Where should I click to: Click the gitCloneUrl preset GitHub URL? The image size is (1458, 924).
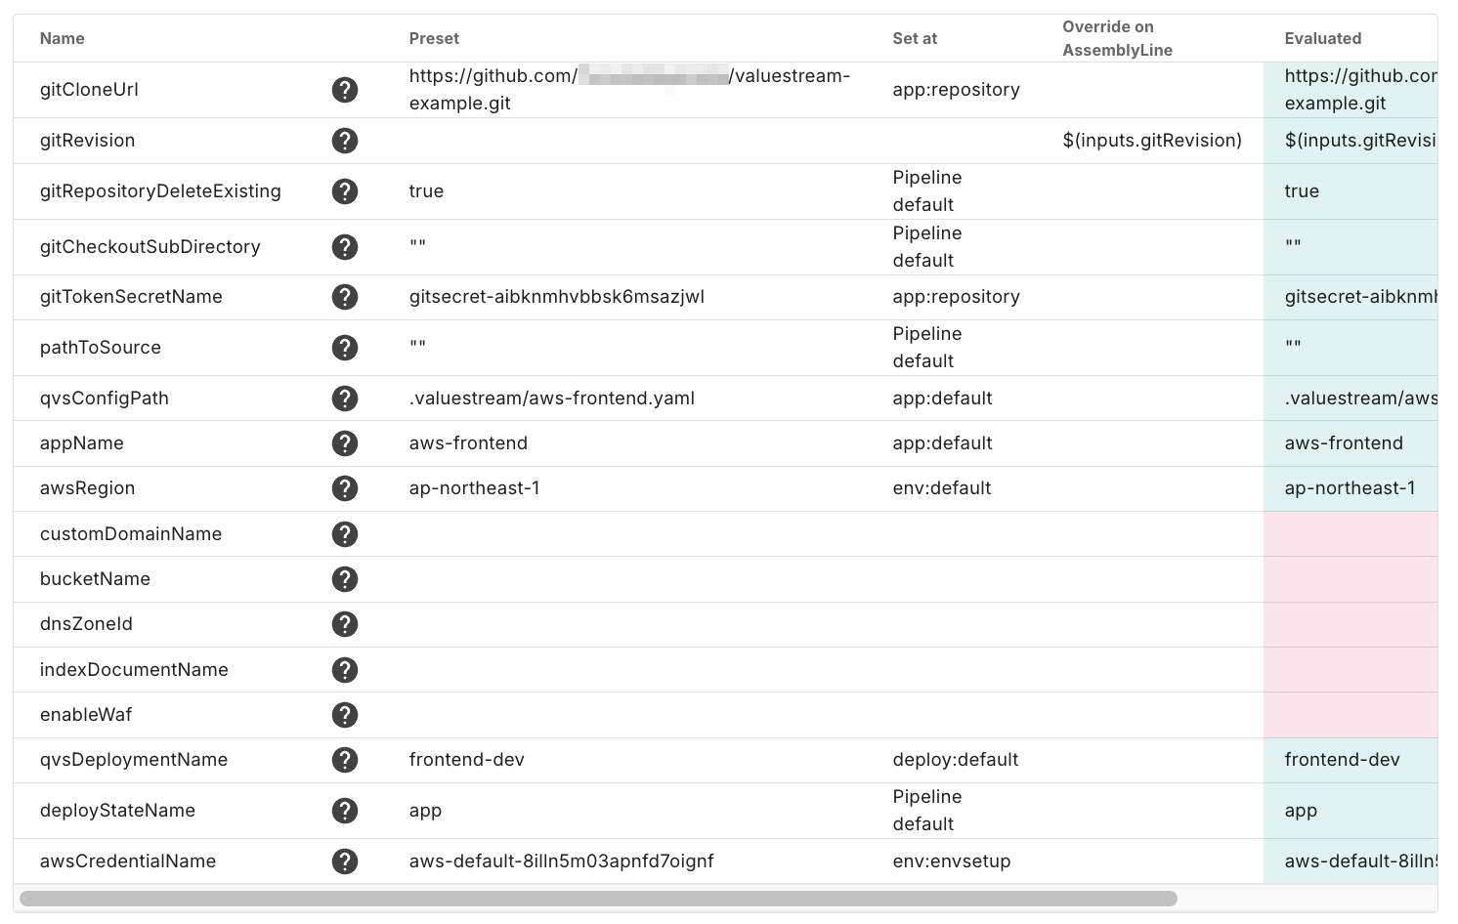(628, 90)
